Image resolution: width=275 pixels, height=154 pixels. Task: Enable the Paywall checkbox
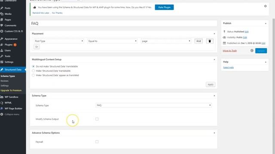[x=97, y=142]
